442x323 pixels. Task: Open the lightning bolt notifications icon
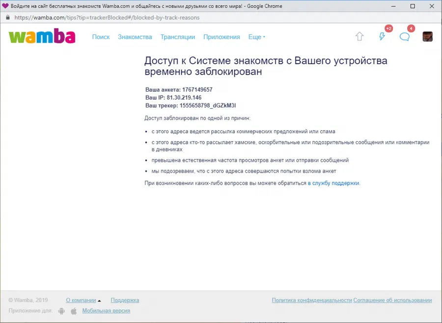(x=382, y=36)
